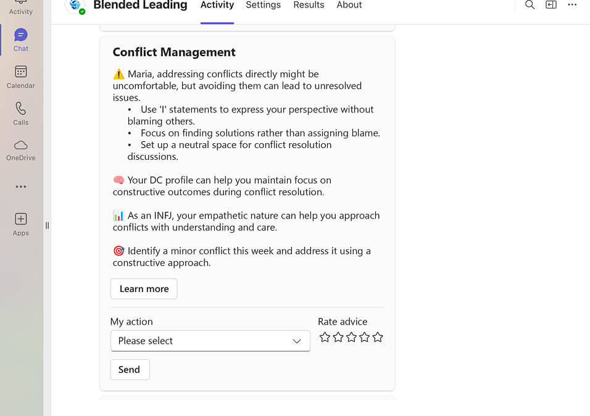Screen dimensions: 590x416
Task: Rate advice three stars
Action: [351, 337]
